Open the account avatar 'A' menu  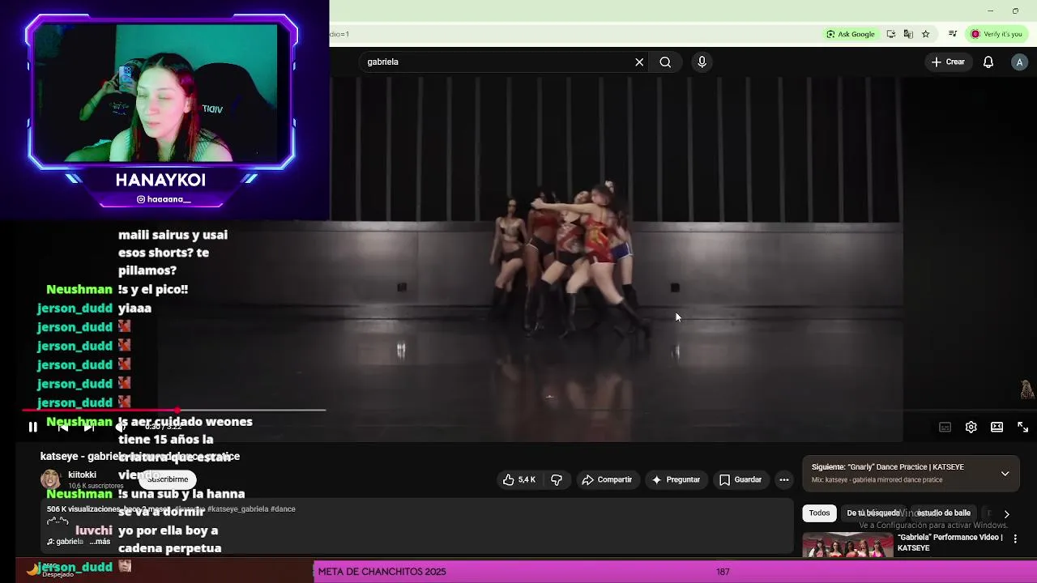[1019, 62]
